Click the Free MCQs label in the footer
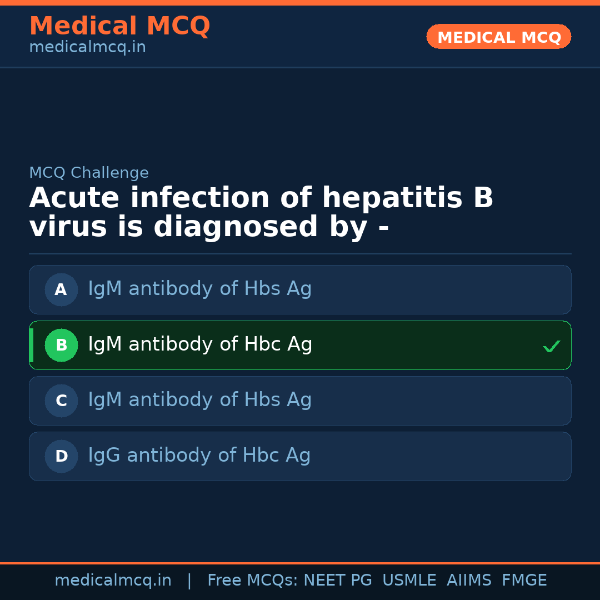The height and width of the screenshot is (600, 600). 252,581
